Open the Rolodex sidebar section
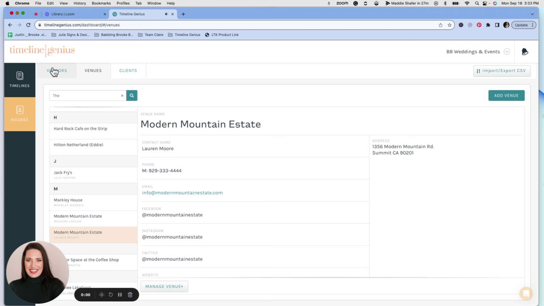Screen dimensions: 544x306 (x=20, y=114)
